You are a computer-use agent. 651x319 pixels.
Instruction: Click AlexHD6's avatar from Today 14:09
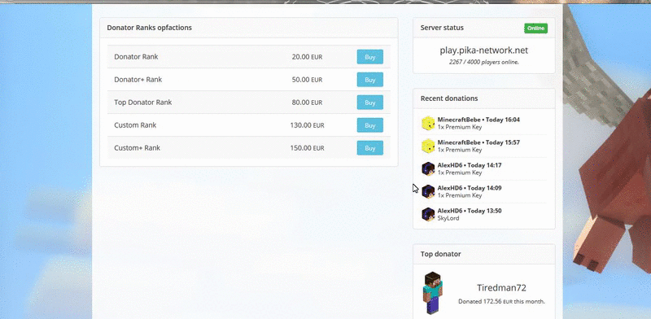pos(428,191)
